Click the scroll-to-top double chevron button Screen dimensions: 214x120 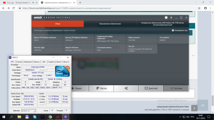[x=203, y=105]
